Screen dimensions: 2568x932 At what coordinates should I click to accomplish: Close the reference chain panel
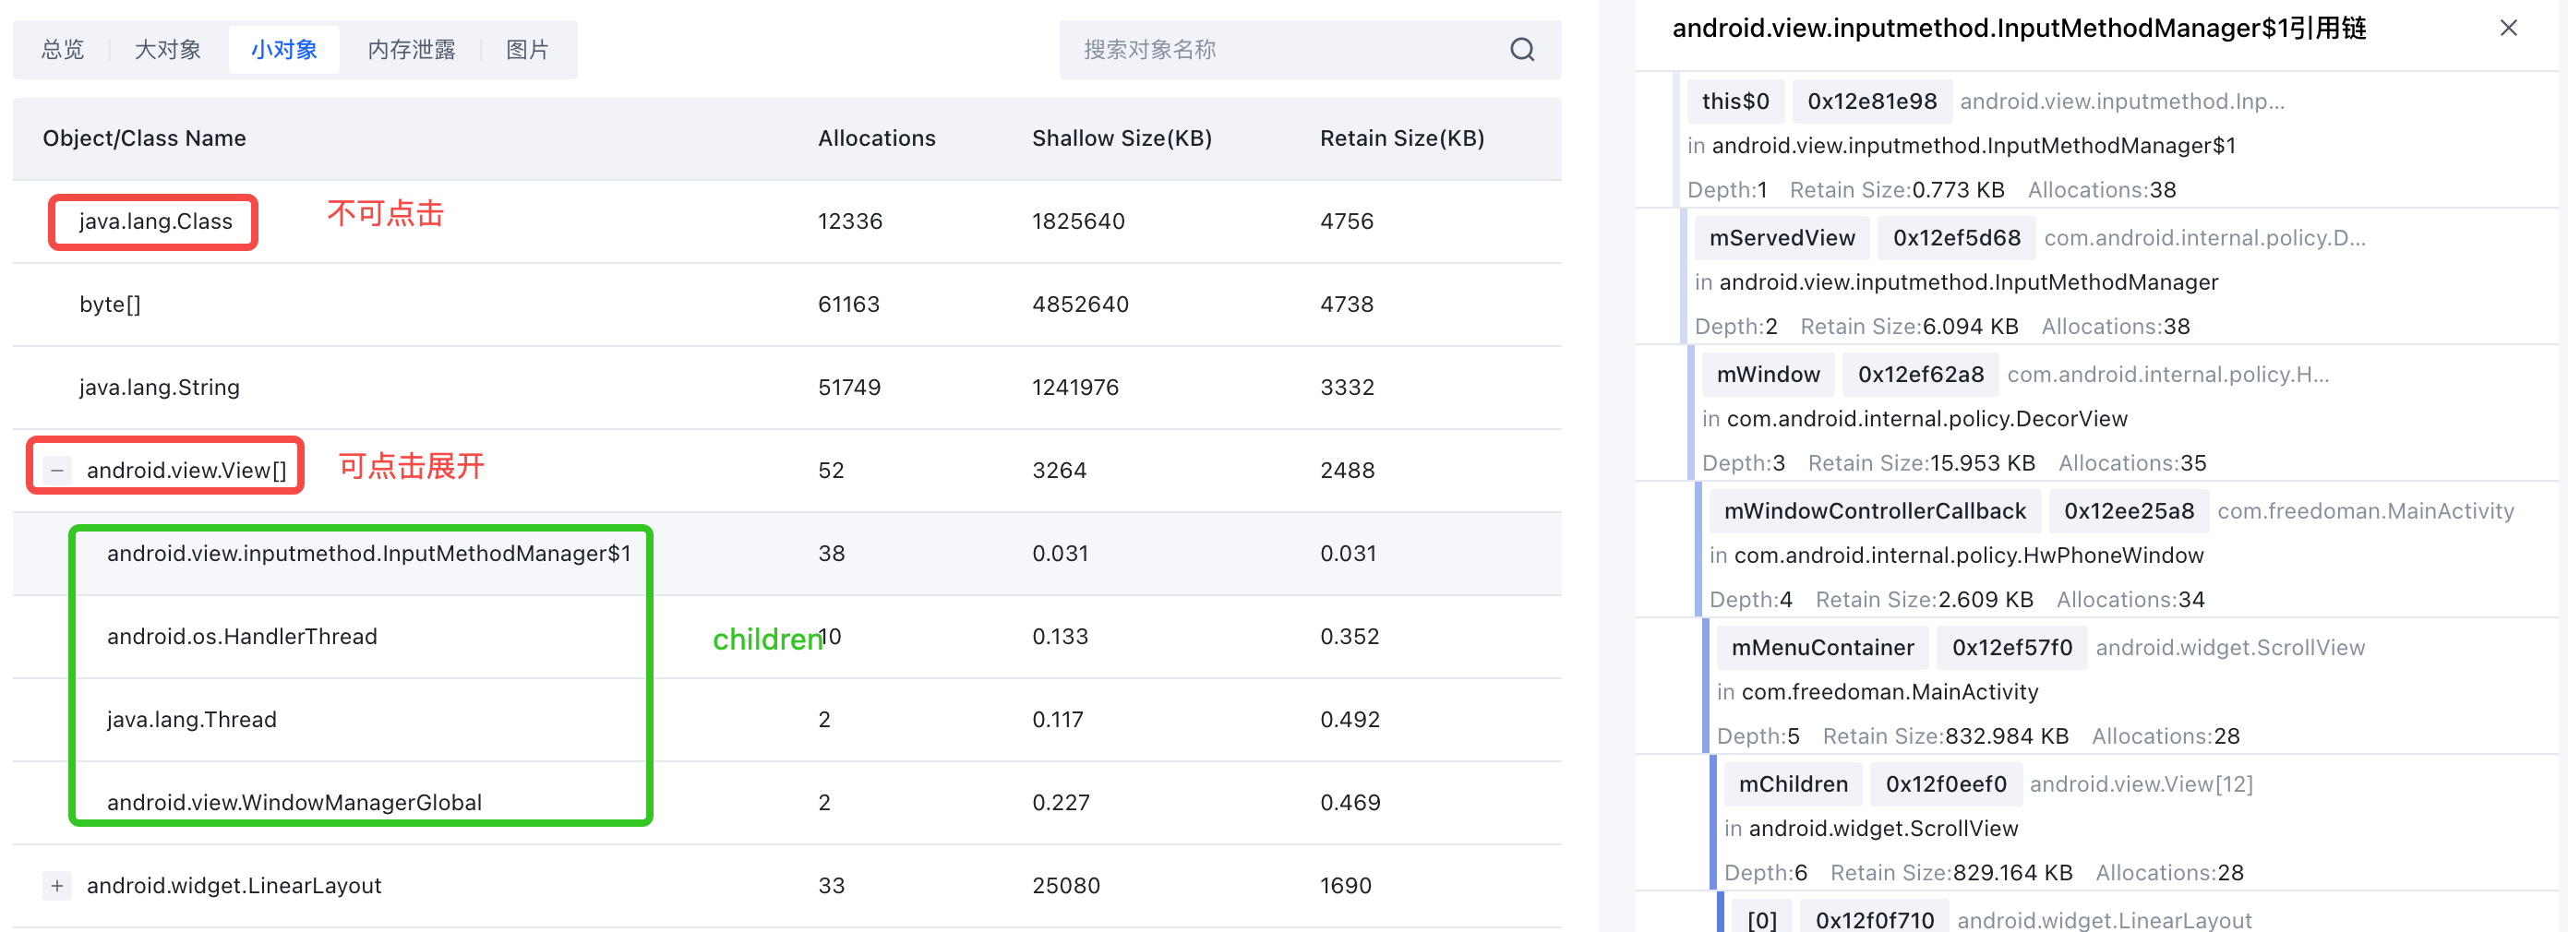tap(2508, 28)
